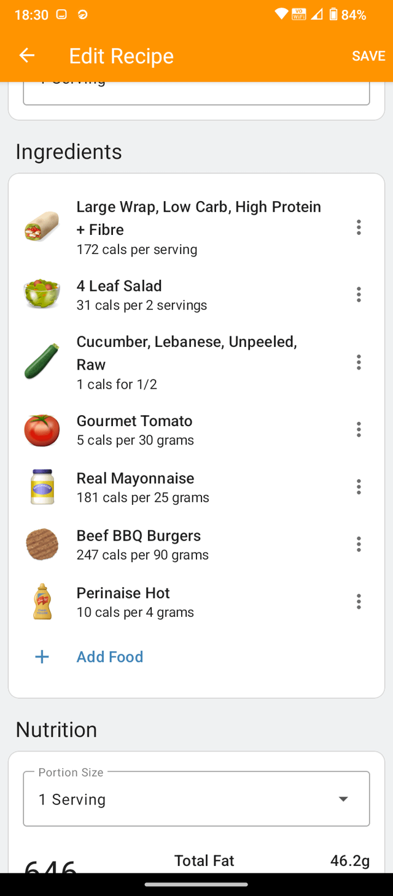Tap the back arrow icon
This screenshot has width=393, height=896.
pos(26,56)
